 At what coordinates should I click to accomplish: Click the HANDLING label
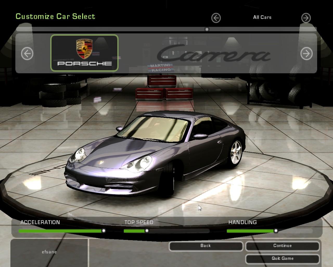pyautogui.click(x=242, y=222)
